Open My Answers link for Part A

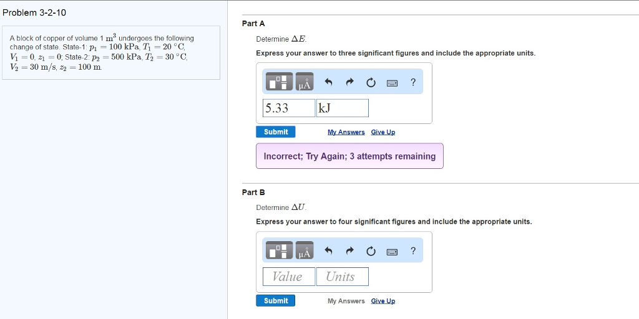(x=346, y=132)
